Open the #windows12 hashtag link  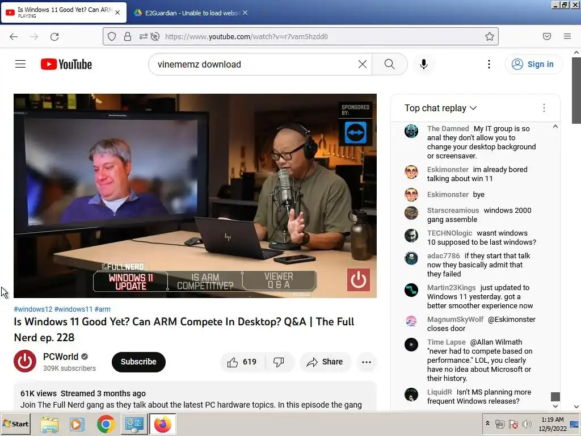tap(33, 309)
